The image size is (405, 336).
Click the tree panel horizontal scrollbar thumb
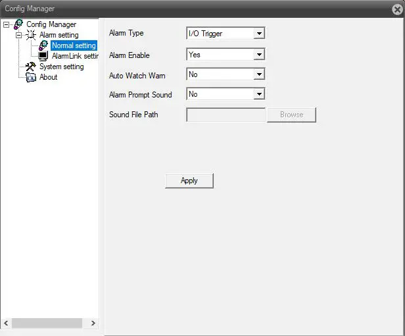(x=47, y=323)
